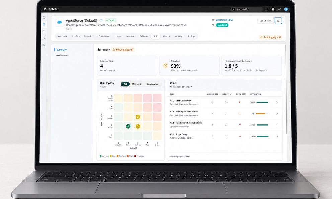Click the activity trend arrow icon
This screenshot has width=332, height=199.
pyautogui.click(x=279, y=9)
